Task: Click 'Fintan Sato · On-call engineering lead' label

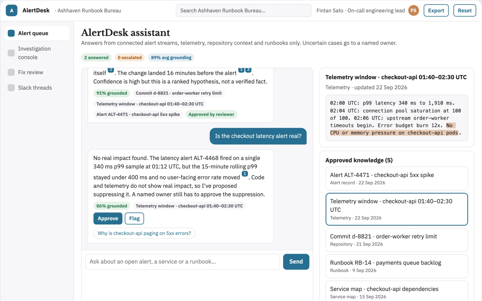Action: [x=361, y=11]
